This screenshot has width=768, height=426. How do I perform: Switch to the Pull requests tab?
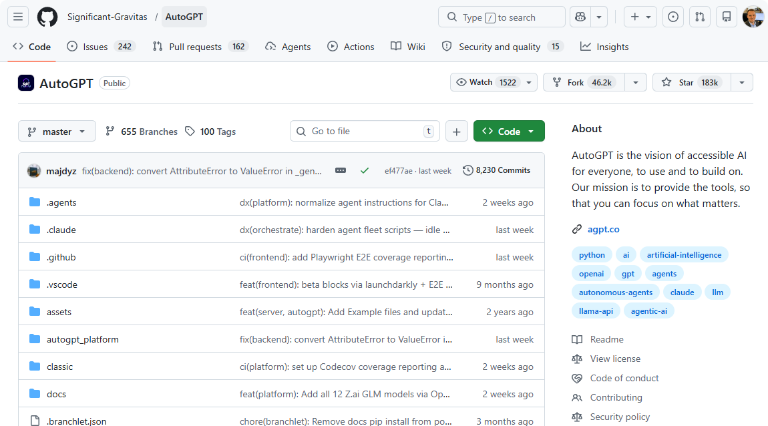pos(200,47)
